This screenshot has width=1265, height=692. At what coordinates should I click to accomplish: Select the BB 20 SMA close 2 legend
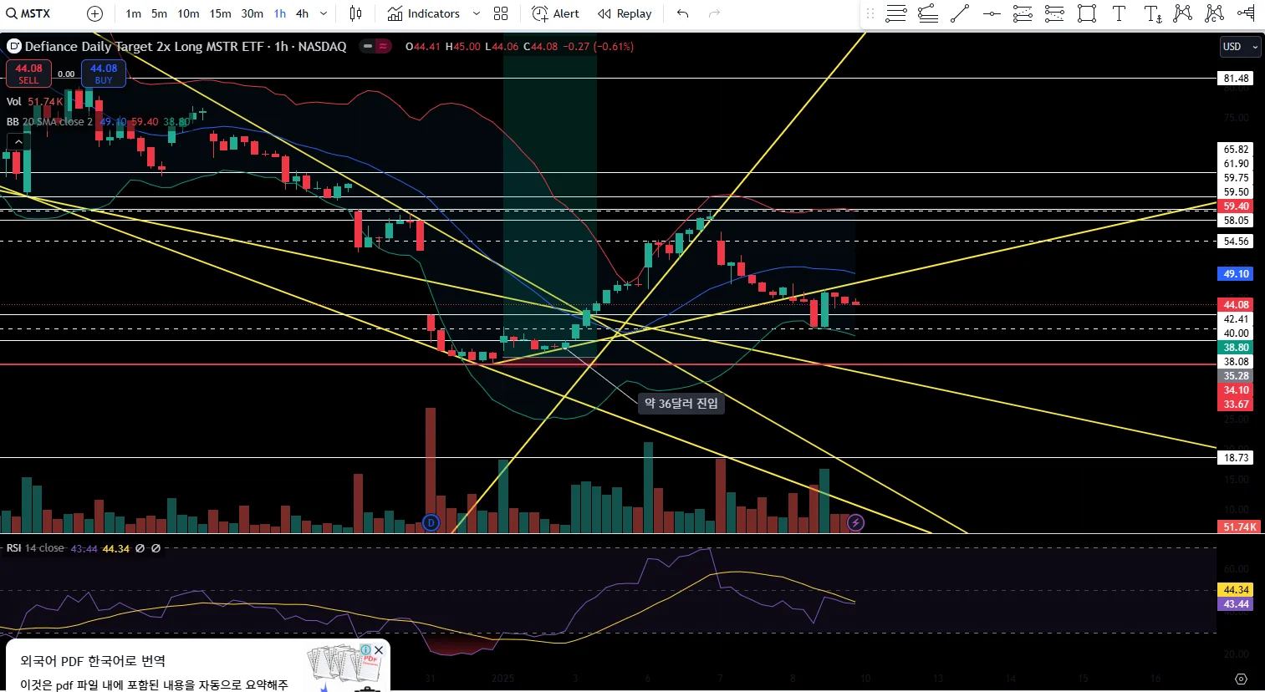click(x=49, y=122)
